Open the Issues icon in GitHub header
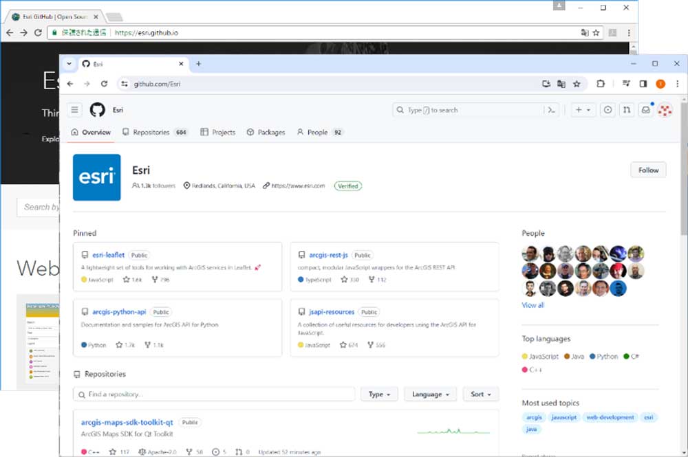688x457 pixels. tap(608, 110)
